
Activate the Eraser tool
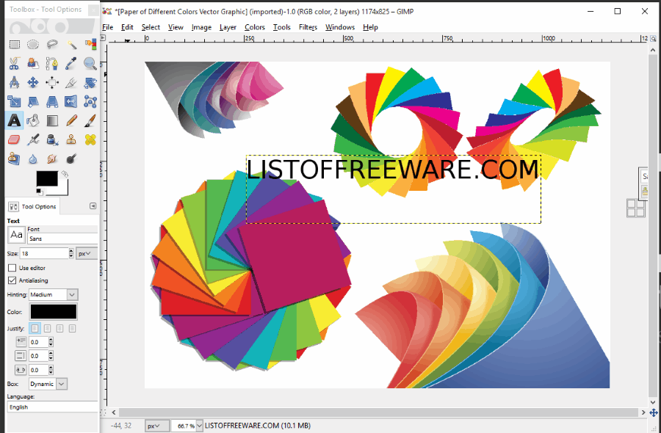(x=15, y=140)
